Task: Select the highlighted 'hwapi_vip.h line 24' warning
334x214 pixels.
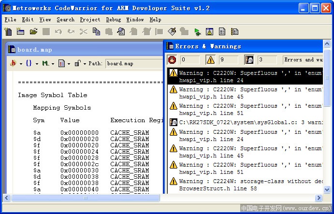Action: coord(245,76)
